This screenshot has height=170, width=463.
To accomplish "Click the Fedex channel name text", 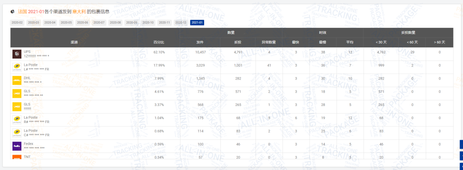I will (28, 144).
